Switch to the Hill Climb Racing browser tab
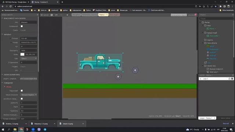 (x=15, y=2)
